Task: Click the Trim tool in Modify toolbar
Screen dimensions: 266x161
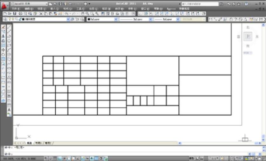Action: [3, 68]
